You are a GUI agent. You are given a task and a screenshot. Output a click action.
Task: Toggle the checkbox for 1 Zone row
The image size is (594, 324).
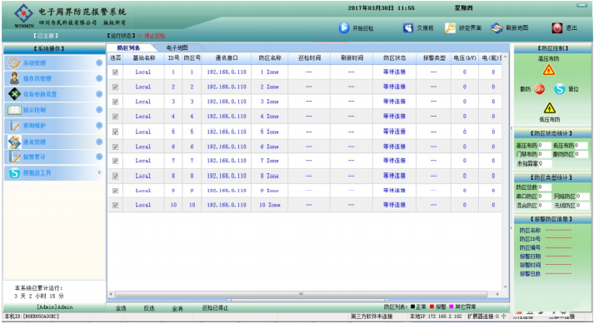point(115,72)
